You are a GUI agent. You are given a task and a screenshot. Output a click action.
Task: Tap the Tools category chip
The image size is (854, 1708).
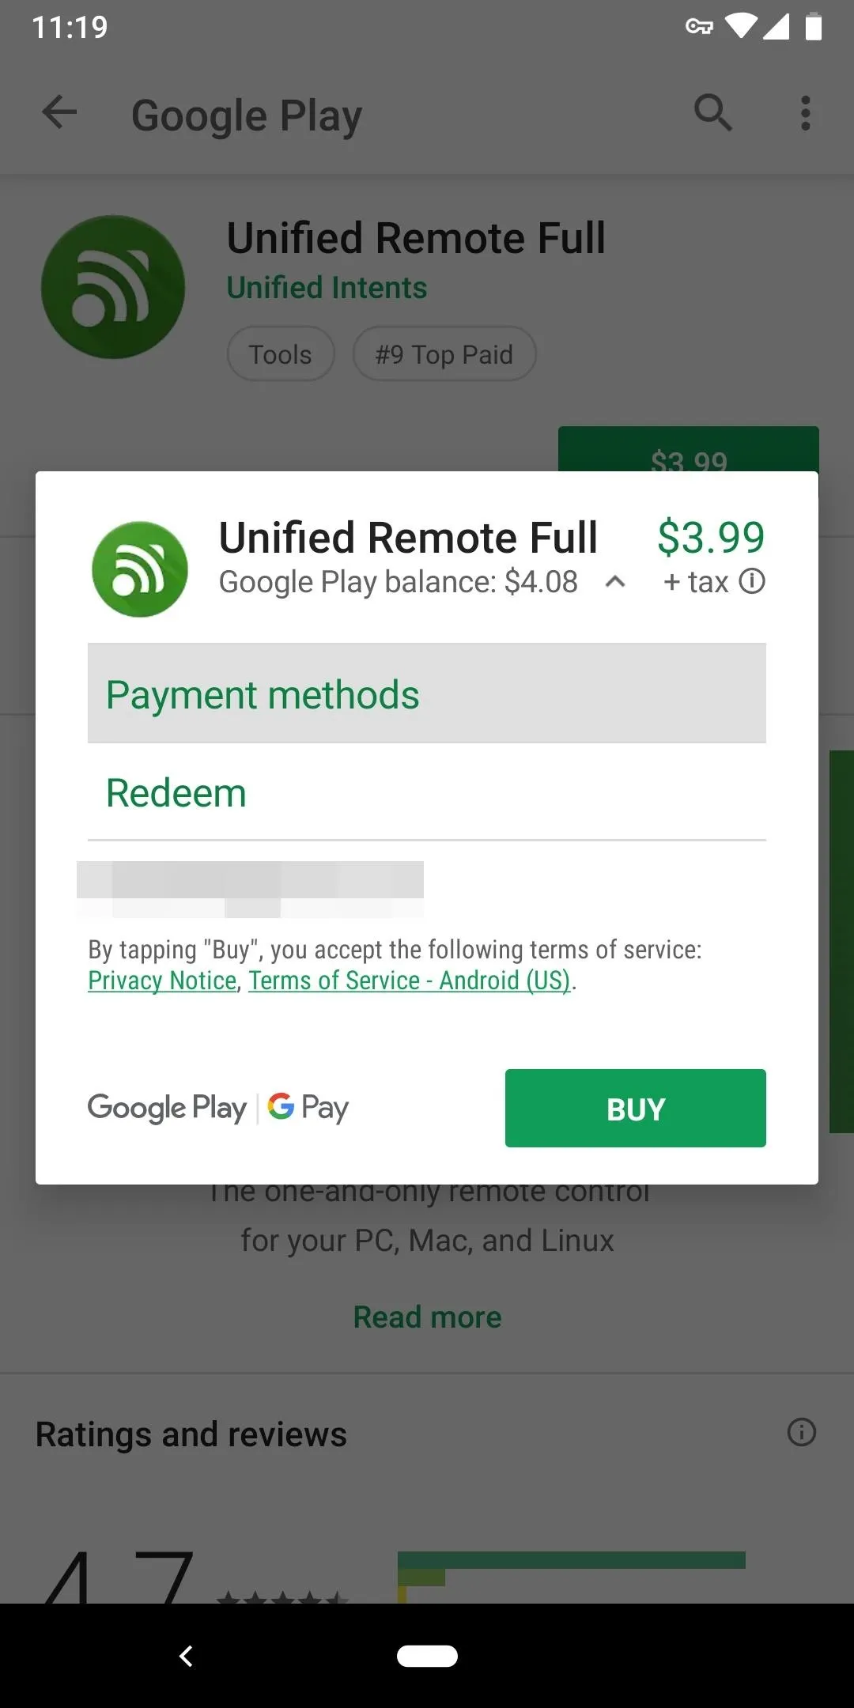pos(281,353)
